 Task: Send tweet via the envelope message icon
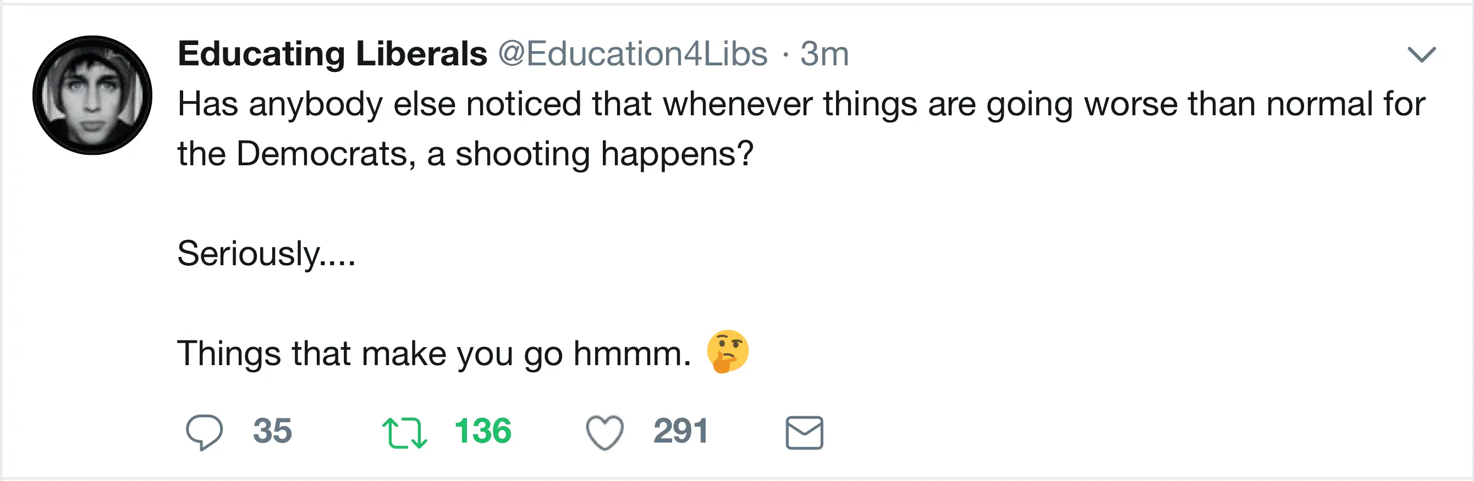pyautogui.click(x=804, y=433)
